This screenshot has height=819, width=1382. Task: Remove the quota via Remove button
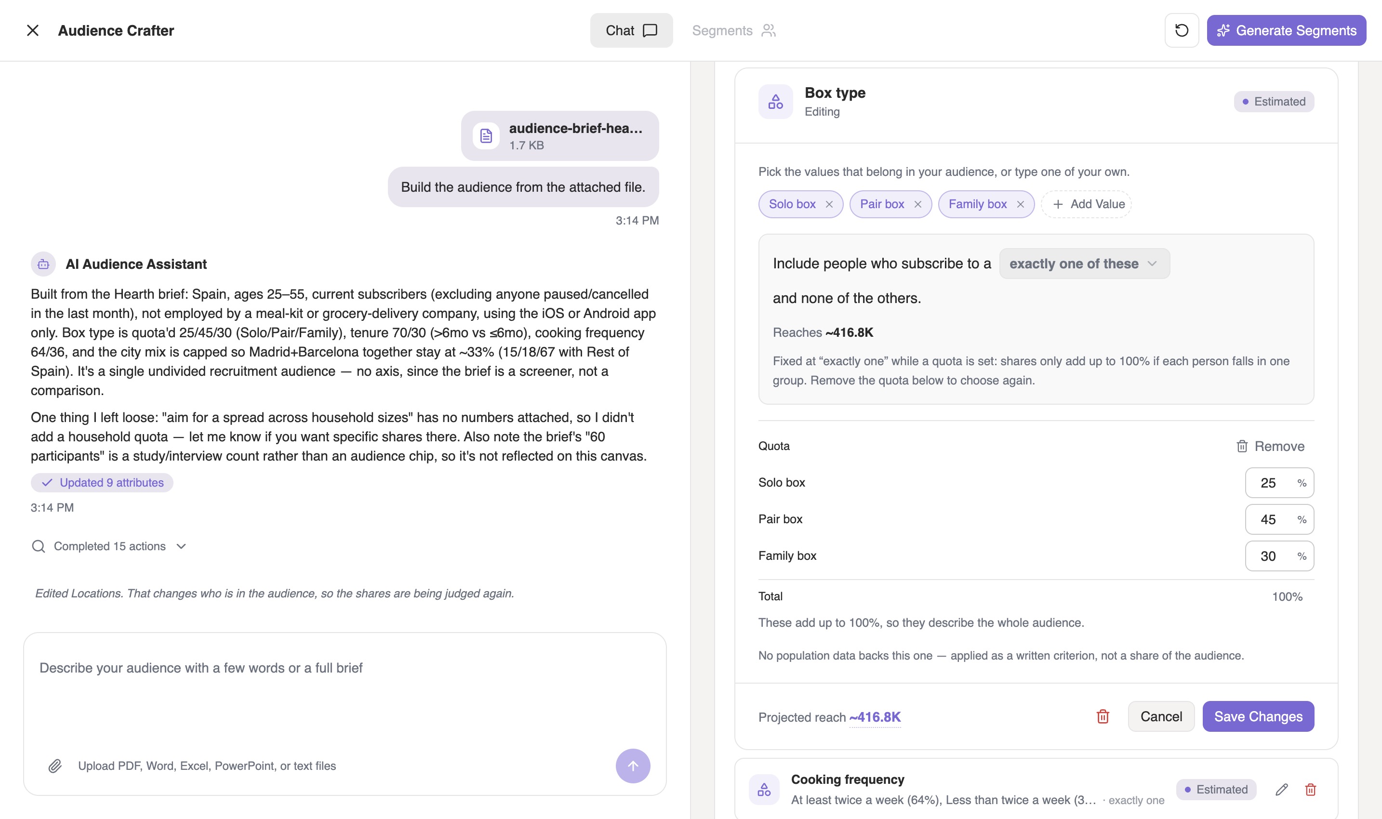(x=1270, y=447)
